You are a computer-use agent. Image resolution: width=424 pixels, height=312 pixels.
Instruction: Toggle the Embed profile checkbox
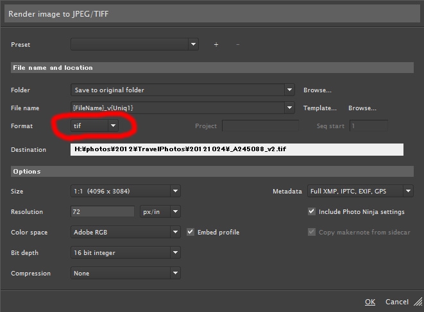coord(191,232)
